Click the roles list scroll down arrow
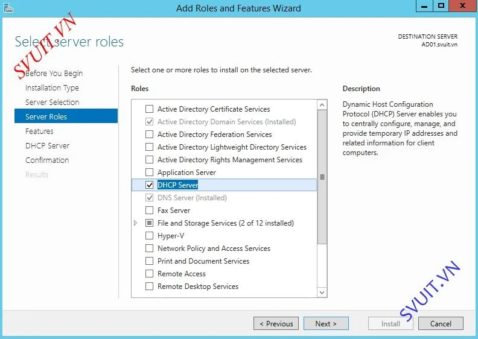Viewport: 478px width, 339px height. coord(322,293)
